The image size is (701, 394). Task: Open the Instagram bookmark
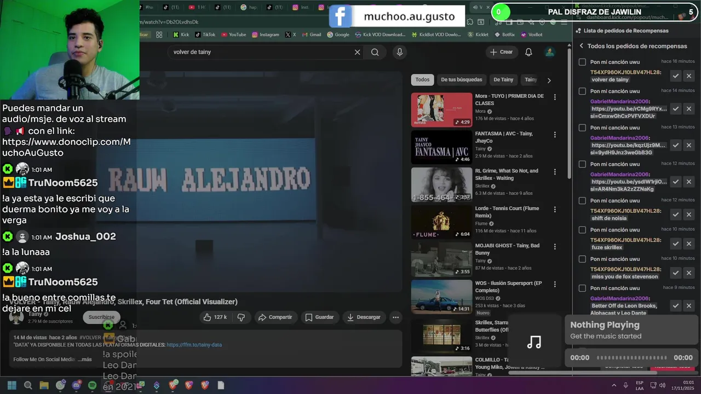[x=266, y=34]
